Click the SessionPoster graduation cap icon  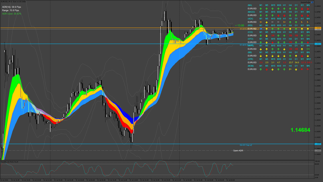[312, 2]
